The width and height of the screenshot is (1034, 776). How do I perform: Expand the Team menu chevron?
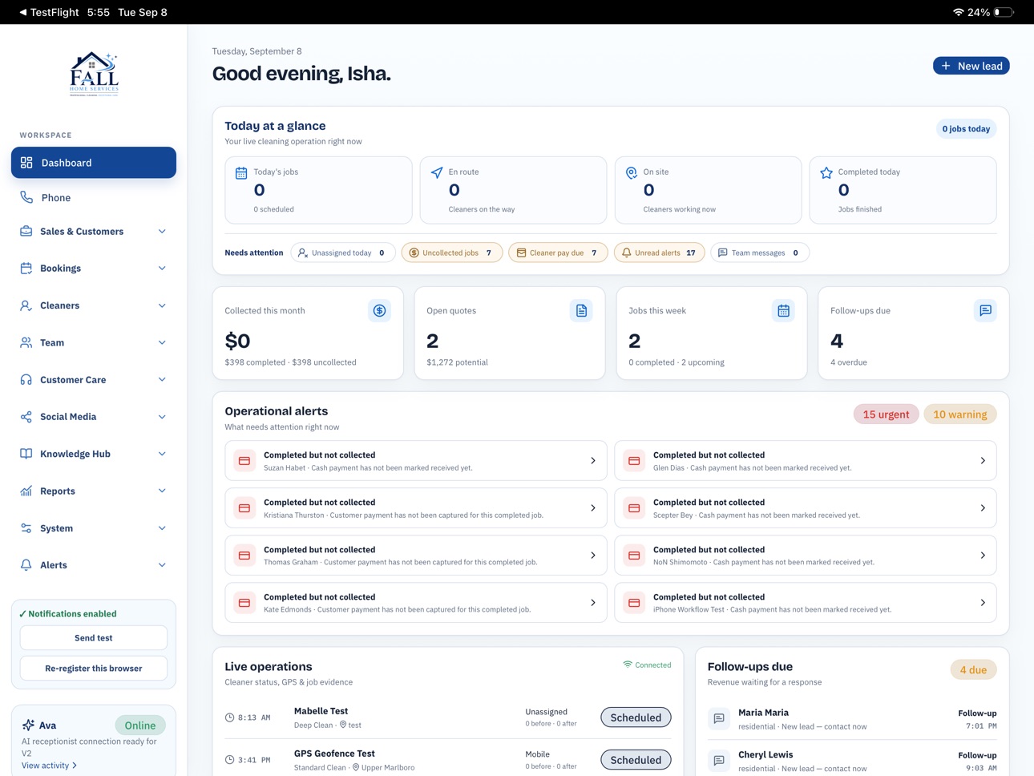162,342
